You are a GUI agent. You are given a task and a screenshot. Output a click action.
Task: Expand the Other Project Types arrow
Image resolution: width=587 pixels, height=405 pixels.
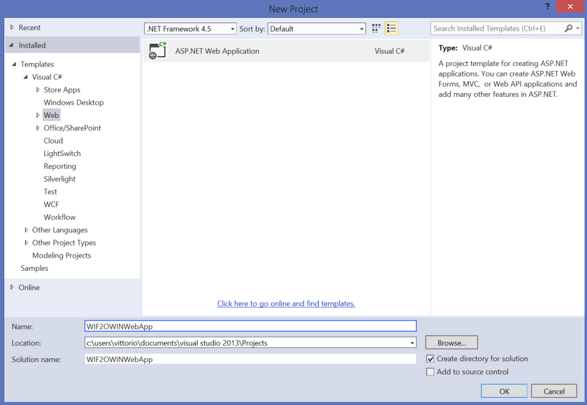pyautogui.click(x=26, y=242)
